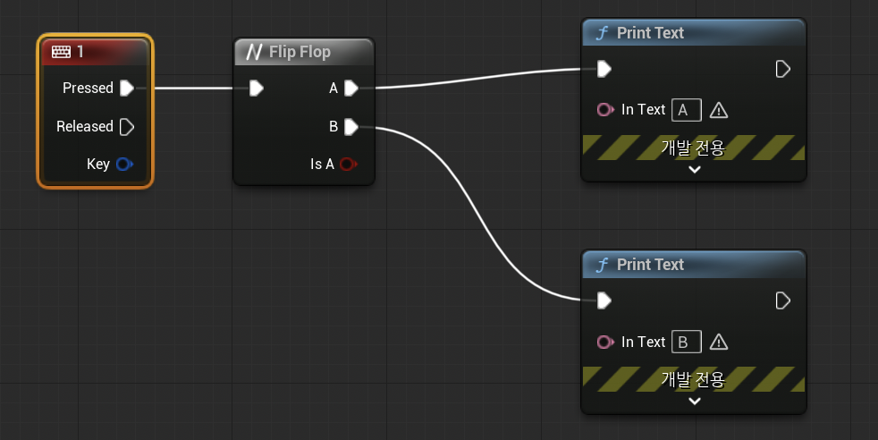This screenshot has height=440, width=878.
Task: Click the Flip Flop A output pin
Action: click(x=351, y=88)
